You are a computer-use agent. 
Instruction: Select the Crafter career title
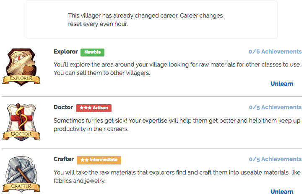(64, 159)
